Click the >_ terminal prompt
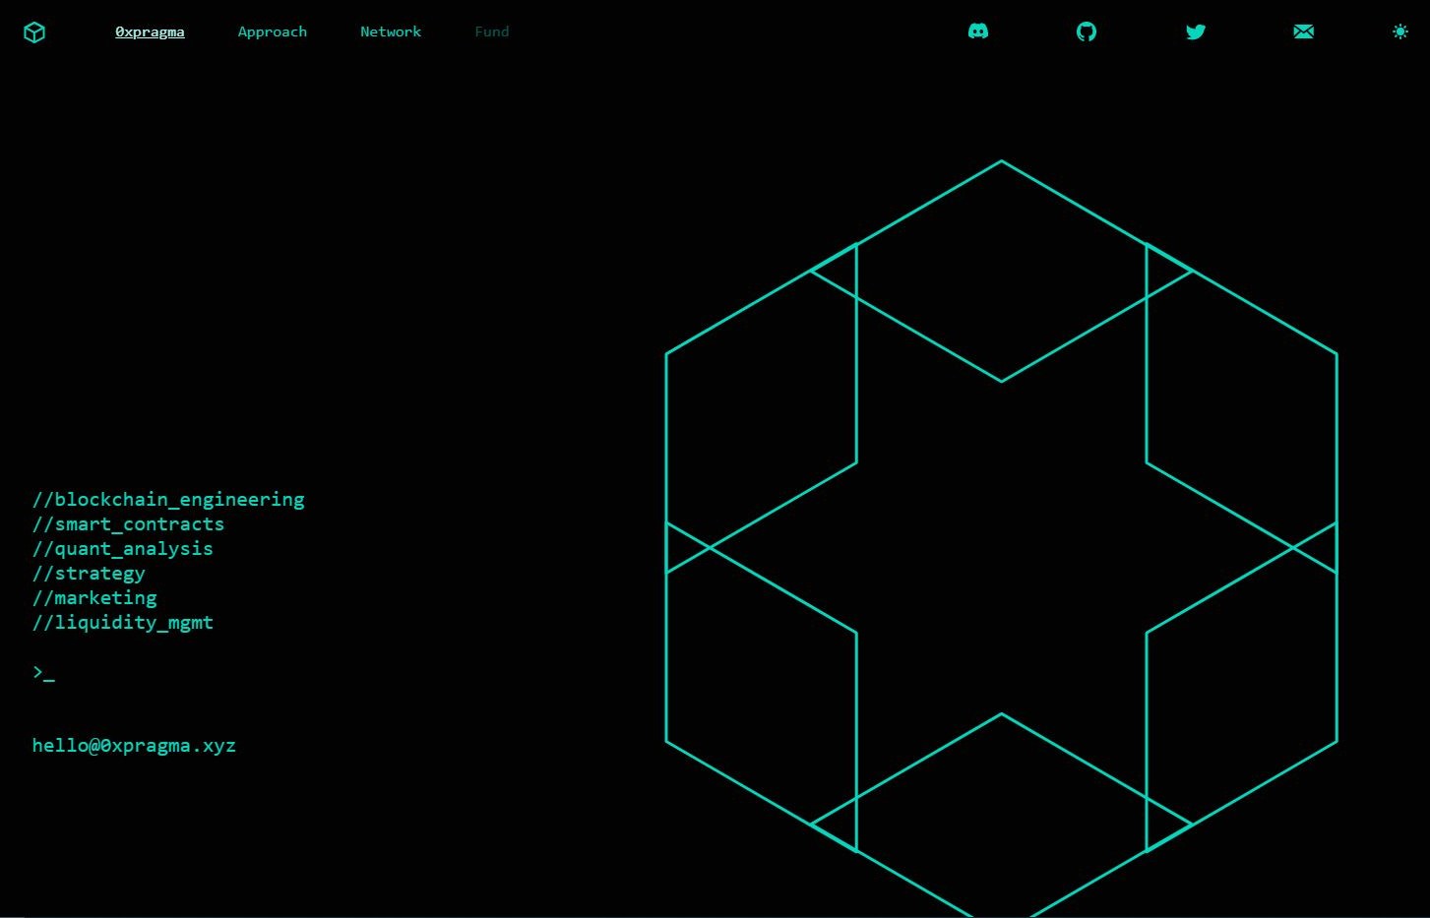 click(43, 672)
